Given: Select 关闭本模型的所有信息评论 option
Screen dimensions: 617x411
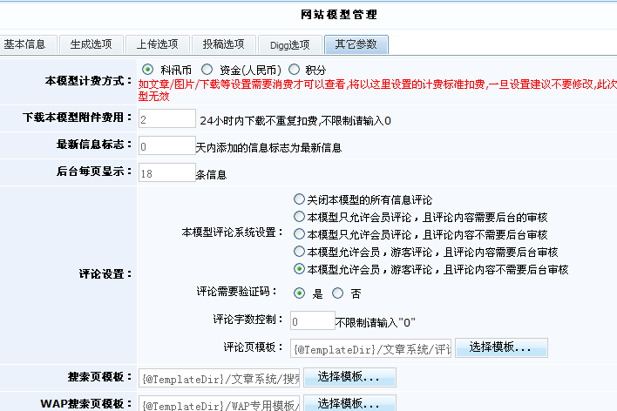Looking at the screenshot, I should click(x=300, y=199).
